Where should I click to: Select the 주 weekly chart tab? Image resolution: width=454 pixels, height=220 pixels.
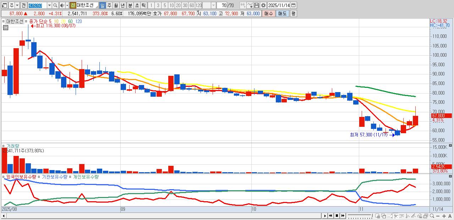pyautogui.click(x=109, y=5)
